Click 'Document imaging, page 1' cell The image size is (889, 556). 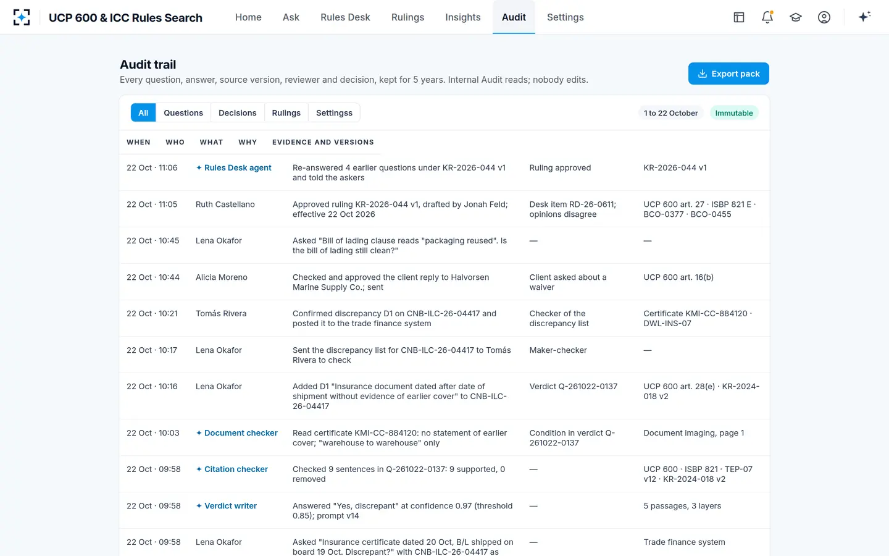tap(693, 433)
